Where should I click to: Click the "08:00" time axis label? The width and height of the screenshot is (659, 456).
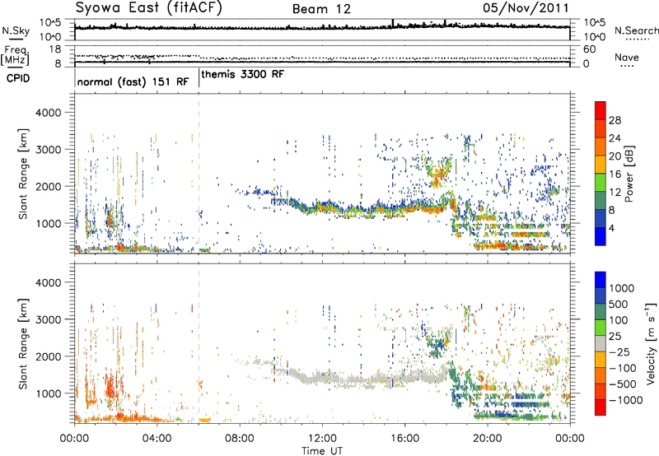[240, 438]
